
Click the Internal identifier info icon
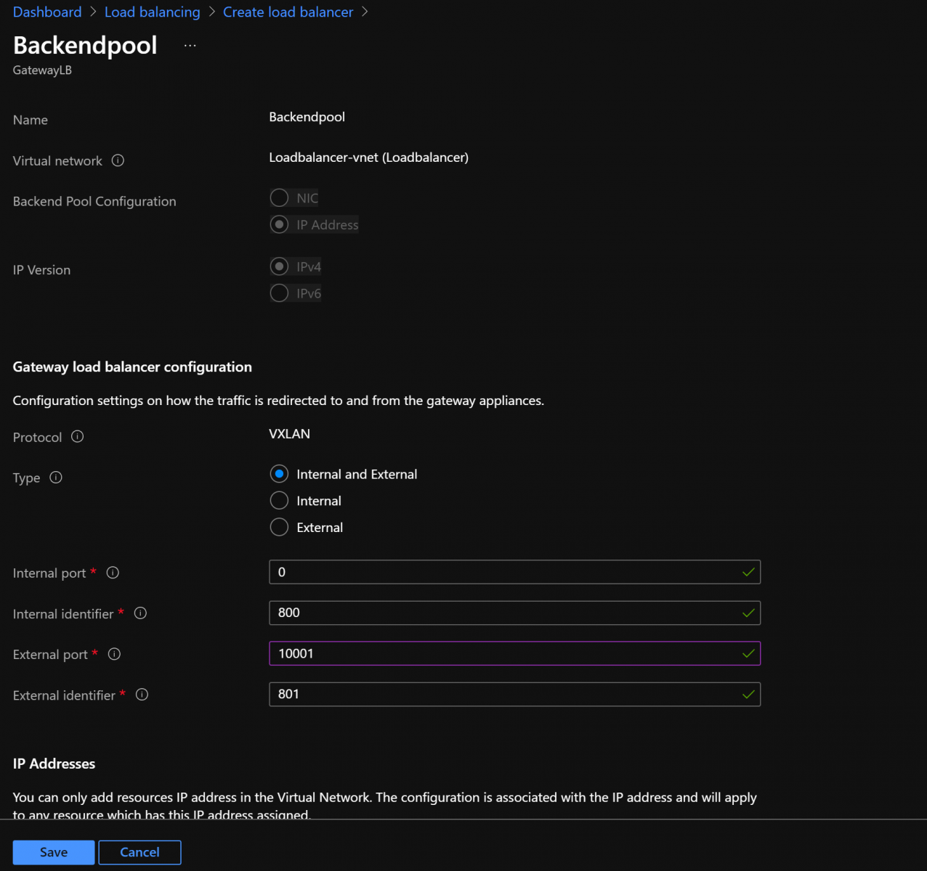[x=141, y=613]
